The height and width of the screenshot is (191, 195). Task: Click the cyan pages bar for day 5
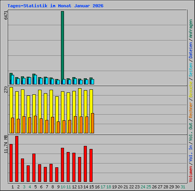point(35,79)
